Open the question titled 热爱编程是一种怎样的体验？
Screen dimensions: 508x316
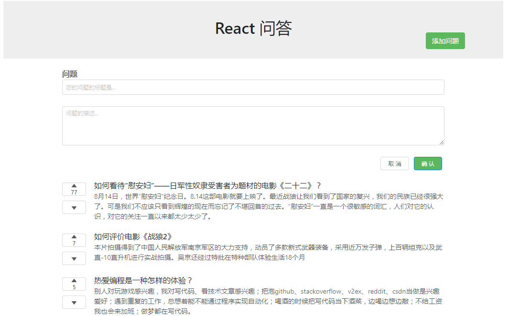point(143,280)
